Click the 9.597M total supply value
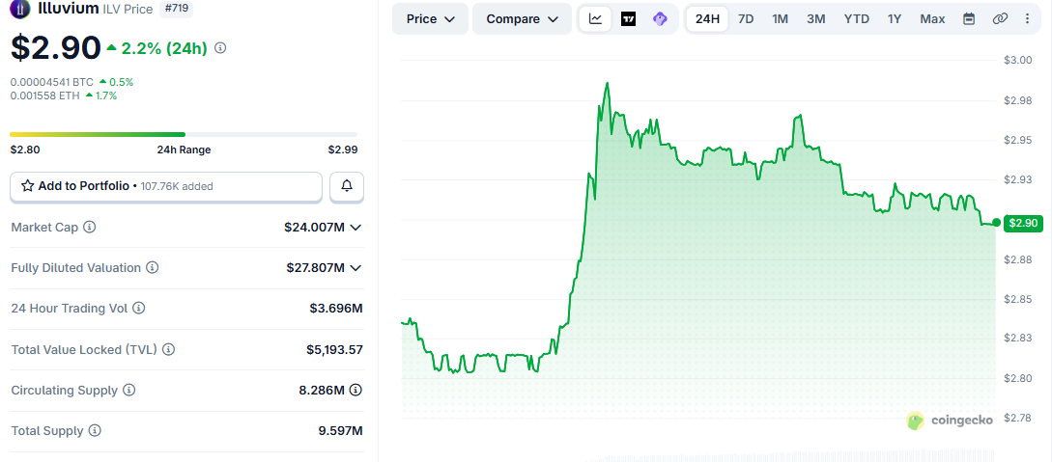 pyautogui.click(x=341, y=430)
